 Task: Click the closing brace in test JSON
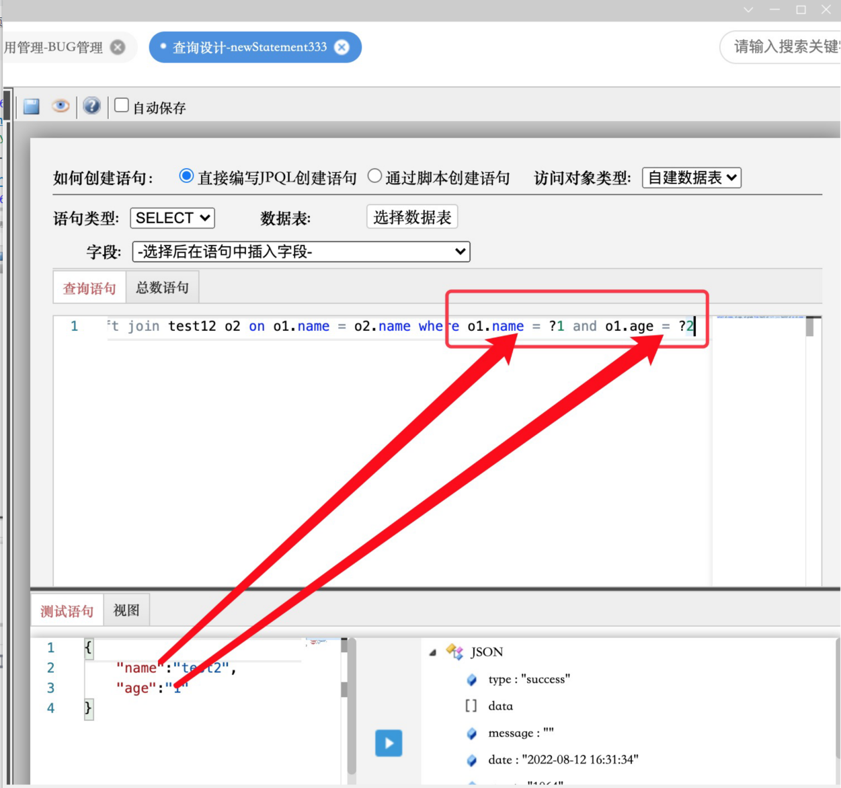pyautogui.click(x=88, y=708)
